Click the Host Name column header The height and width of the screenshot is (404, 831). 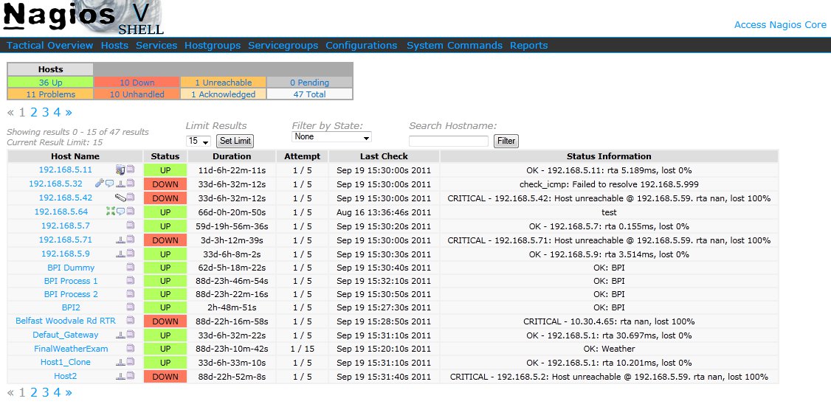coord(75,156)
